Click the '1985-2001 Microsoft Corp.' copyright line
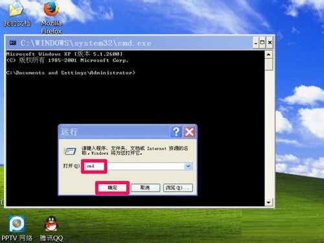 click(x=67, y=60)
